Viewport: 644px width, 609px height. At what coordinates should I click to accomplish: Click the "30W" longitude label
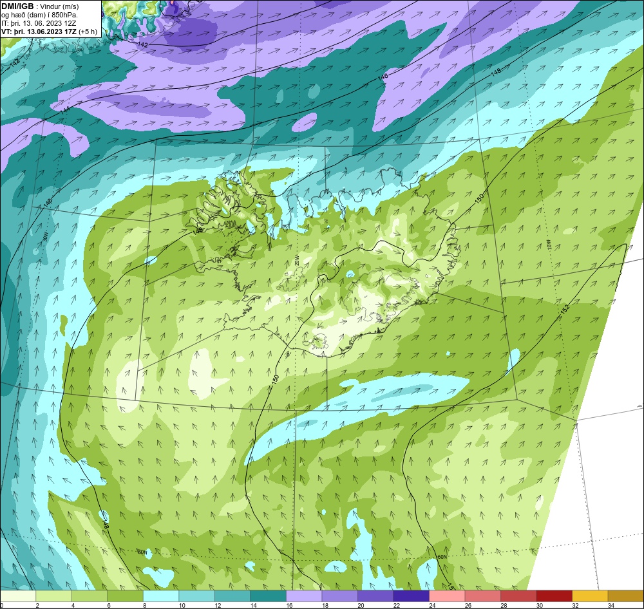45,236
